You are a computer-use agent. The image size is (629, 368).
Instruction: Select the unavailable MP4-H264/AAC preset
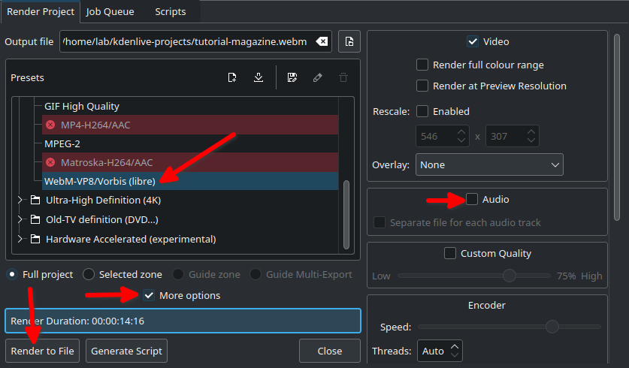[x=95, y=125]
